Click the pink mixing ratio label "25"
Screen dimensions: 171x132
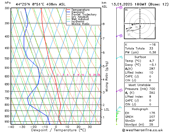(x=98, y=75)
